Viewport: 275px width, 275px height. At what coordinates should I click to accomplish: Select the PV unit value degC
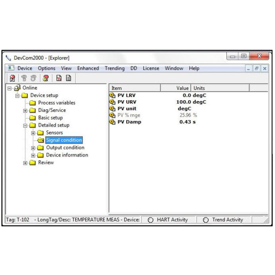click(184, 109)
